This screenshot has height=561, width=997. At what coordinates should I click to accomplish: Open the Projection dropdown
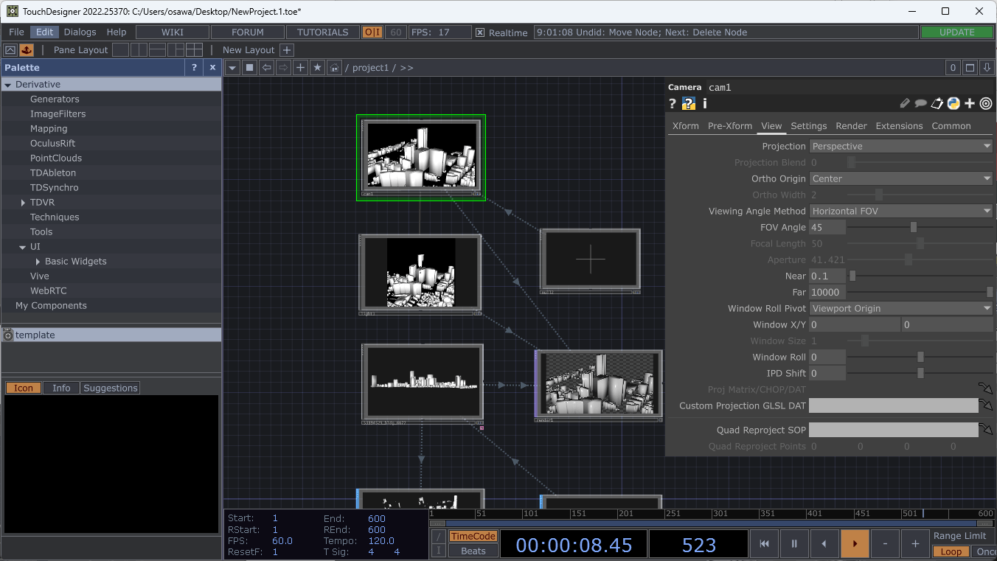pyautogui.click(x=900, y=145)
